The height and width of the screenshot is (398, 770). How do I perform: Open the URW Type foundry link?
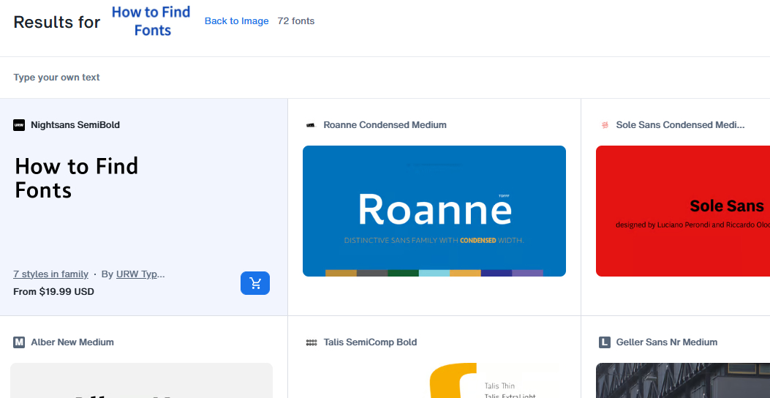(140, 274)
